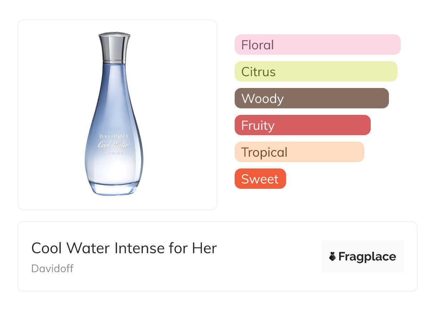Choose the brown Woody accord bar
The width and height of the screenshot is (435, 309).
(x=311, y=98)
